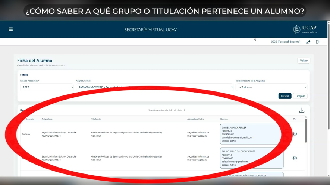Open the user profile icon
The width and height of the screenshot is (330, 185).
[308, 42]
